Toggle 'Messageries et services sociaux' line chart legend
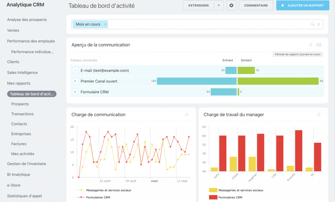Viewport: 335px width, 202px height. [x=105, y=190]
